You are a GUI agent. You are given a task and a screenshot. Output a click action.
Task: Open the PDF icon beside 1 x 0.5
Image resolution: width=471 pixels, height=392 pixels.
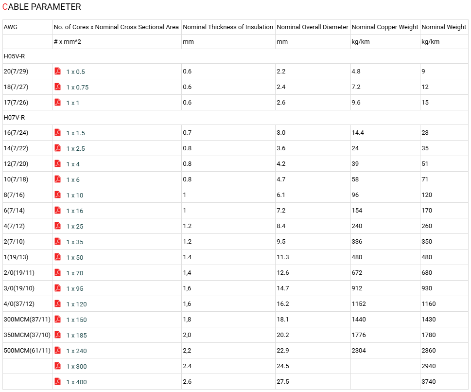coord(58,71)
